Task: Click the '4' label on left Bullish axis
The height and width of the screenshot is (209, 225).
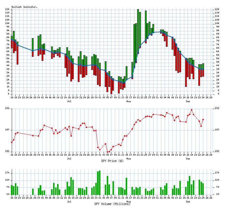Action: pos(9,94)
